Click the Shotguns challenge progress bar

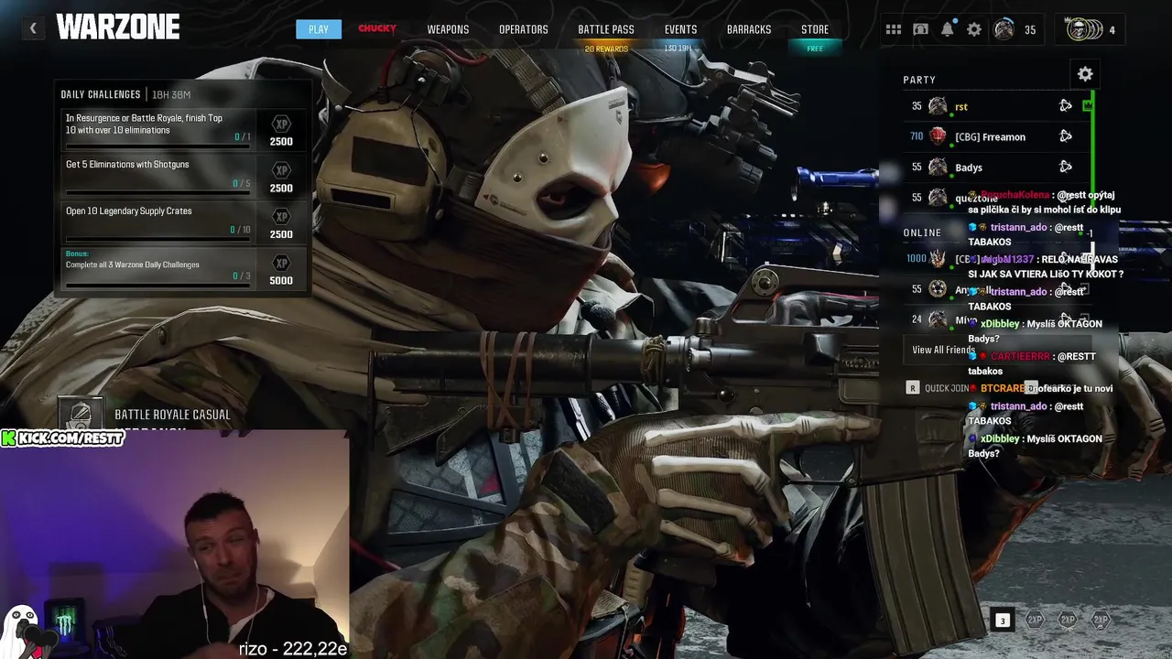pyautogui.click(x=157, y=193)
